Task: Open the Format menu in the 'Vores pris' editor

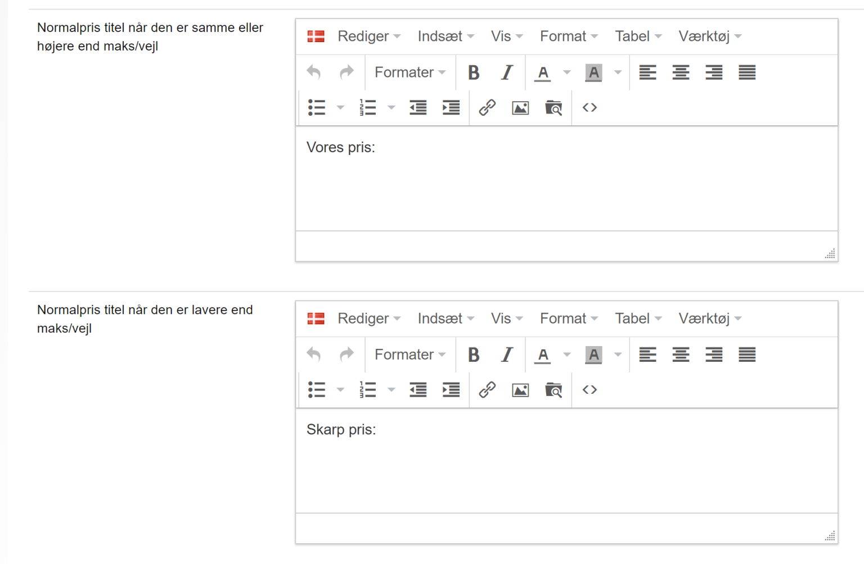Action: (569, 37)
